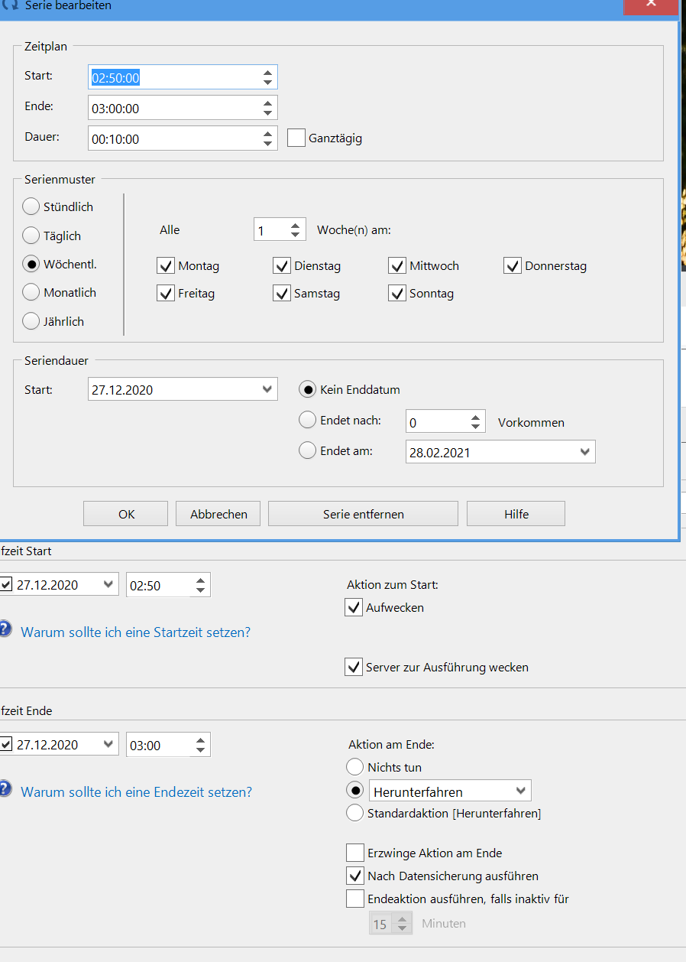686x962 pixels.
Task: Uncheck the Montag weekday checkbox
Action: 166,265
